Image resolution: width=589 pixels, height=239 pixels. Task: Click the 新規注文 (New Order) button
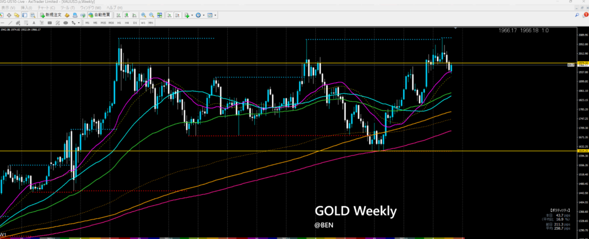pyautogui.click(x=52, y=15)
